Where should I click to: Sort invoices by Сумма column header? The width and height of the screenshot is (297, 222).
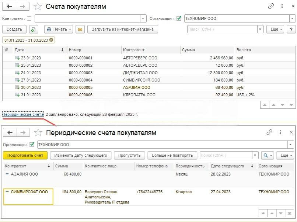tap(207, 50)
